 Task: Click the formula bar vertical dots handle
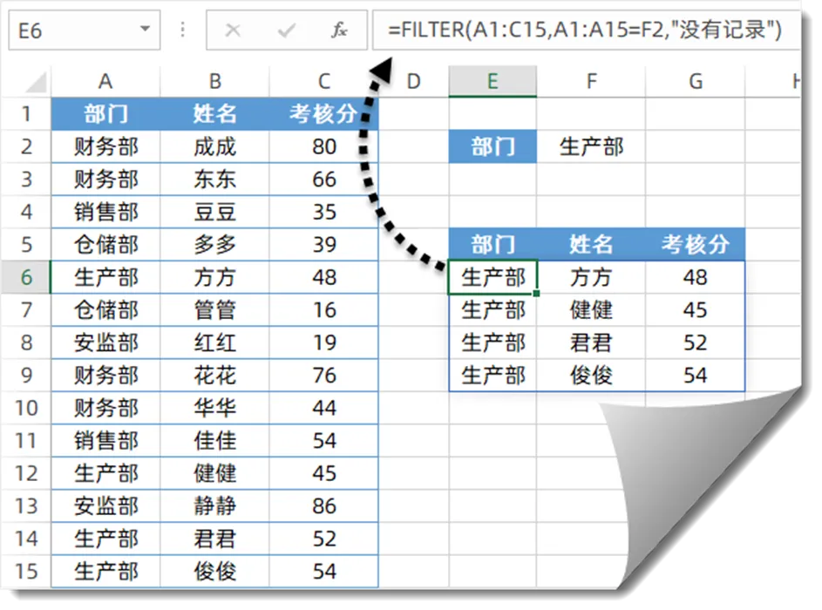coord(183,31)
